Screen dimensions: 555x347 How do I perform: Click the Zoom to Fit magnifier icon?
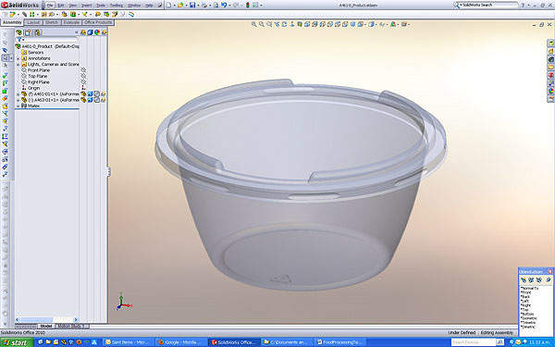click(x=253, y=24)
